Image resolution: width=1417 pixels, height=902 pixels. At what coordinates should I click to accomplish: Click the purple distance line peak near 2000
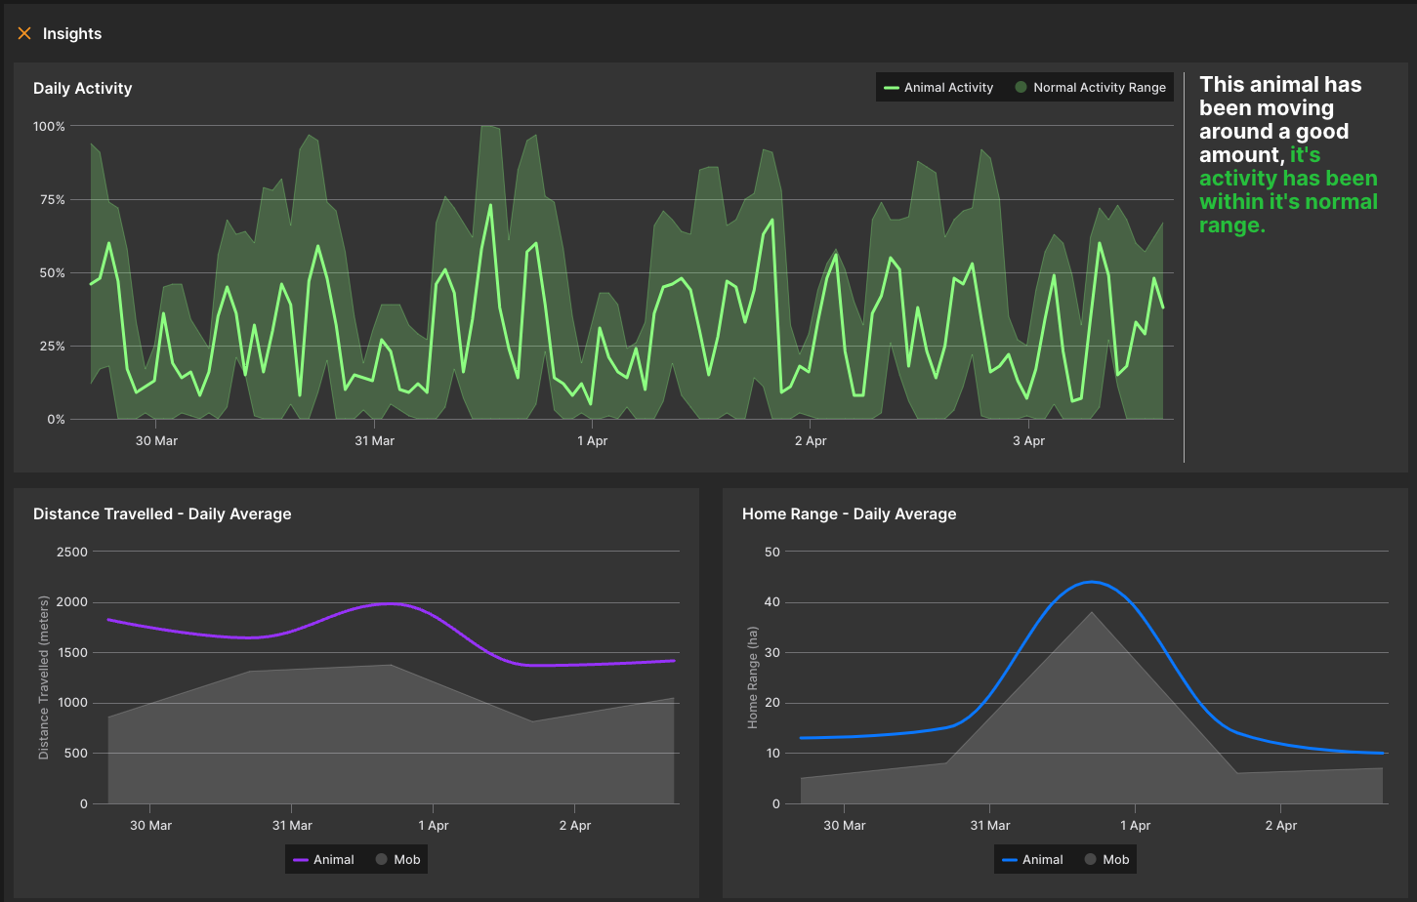pyautogui.click(x=388, y=603)
